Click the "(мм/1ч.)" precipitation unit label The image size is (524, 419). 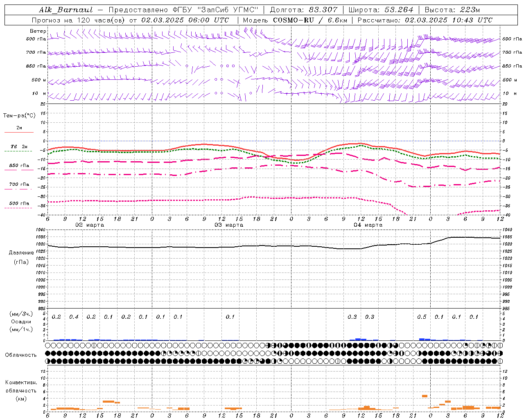click(x=21, y=329)
